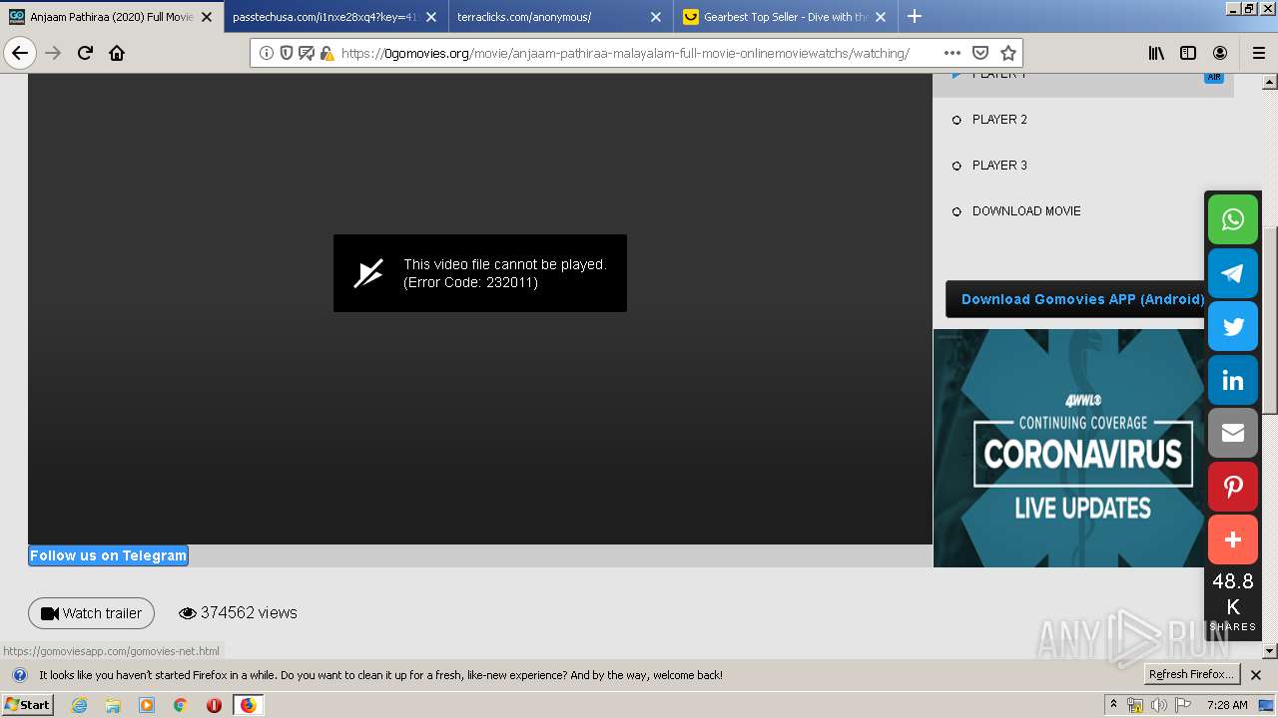The height and width of the screenshot is (718, 1278).
Task: Open the Firefox hamburger menu
Action: coord(1258,53)
